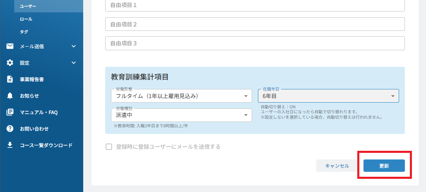Screen dimensions: 426x192
Task: Click the document icon for 事業報告書
Action: tap(10, 79)
